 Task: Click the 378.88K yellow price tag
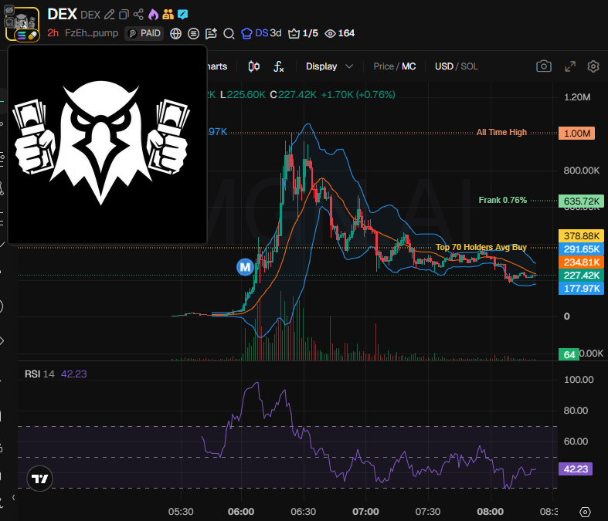pos(581,236)
